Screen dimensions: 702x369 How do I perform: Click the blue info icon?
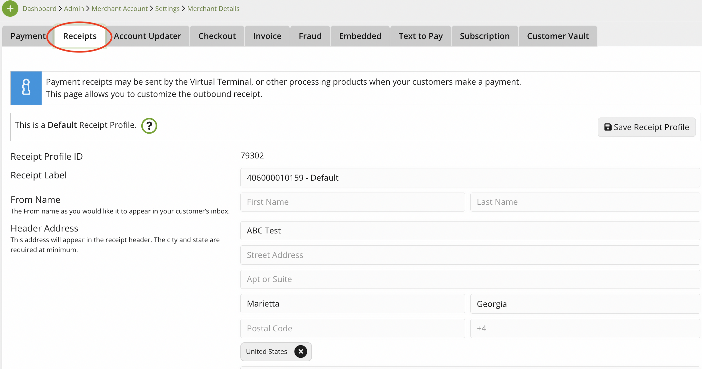tap(26, 88)
